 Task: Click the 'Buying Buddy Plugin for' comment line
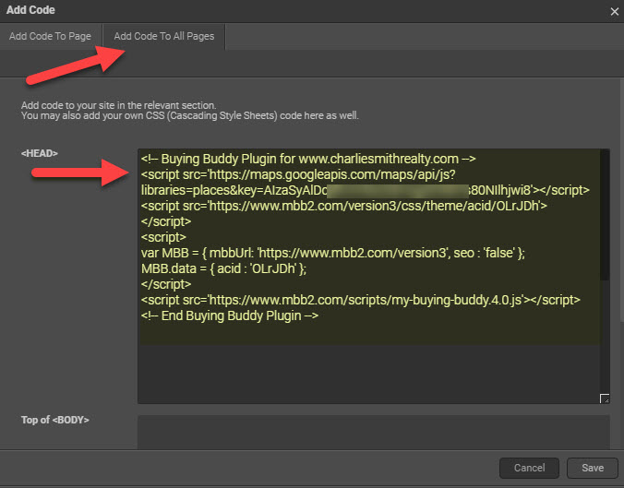pyautogui.click(x=308, y=159)
